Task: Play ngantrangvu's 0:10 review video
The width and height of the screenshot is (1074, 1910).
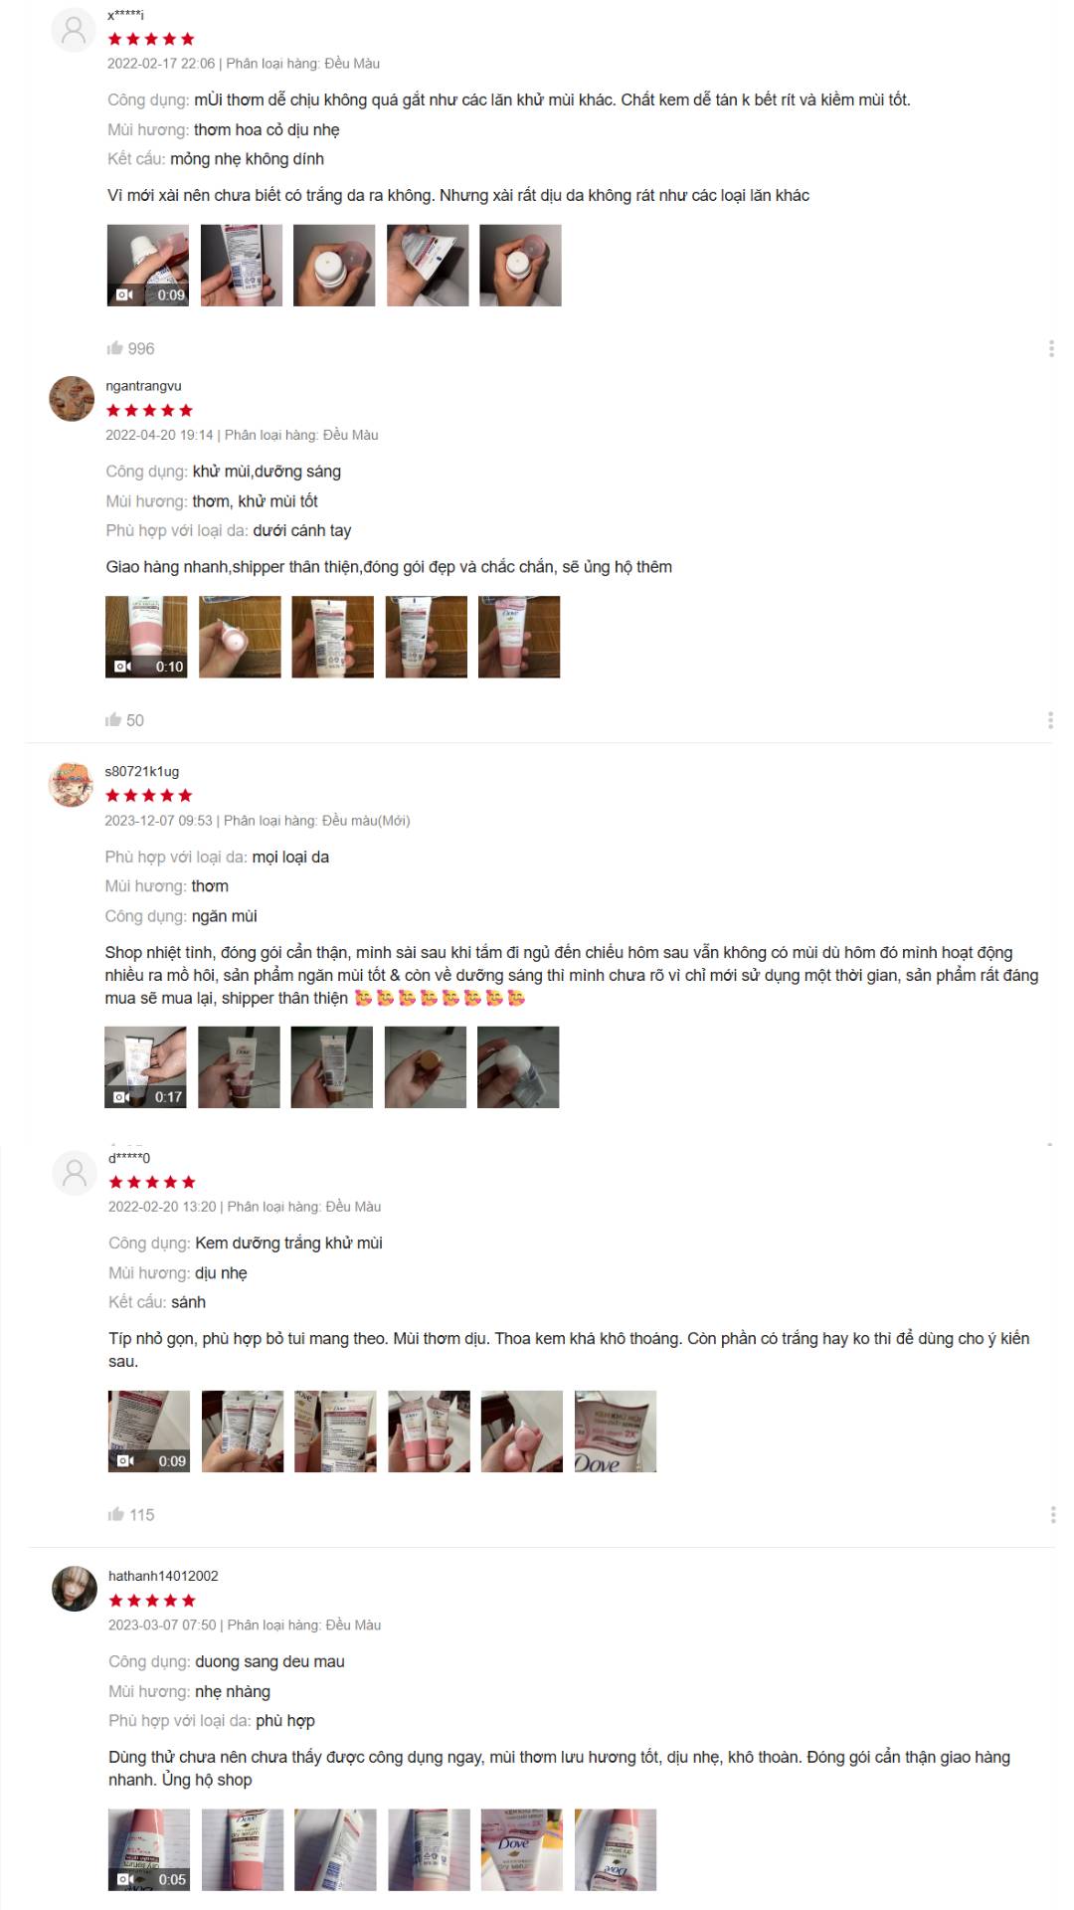Action: (146, 637)
